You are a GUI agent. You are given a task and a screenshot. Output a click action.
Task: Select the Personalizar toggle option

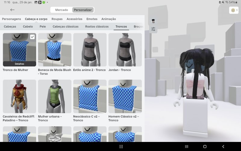pos(83,10)
